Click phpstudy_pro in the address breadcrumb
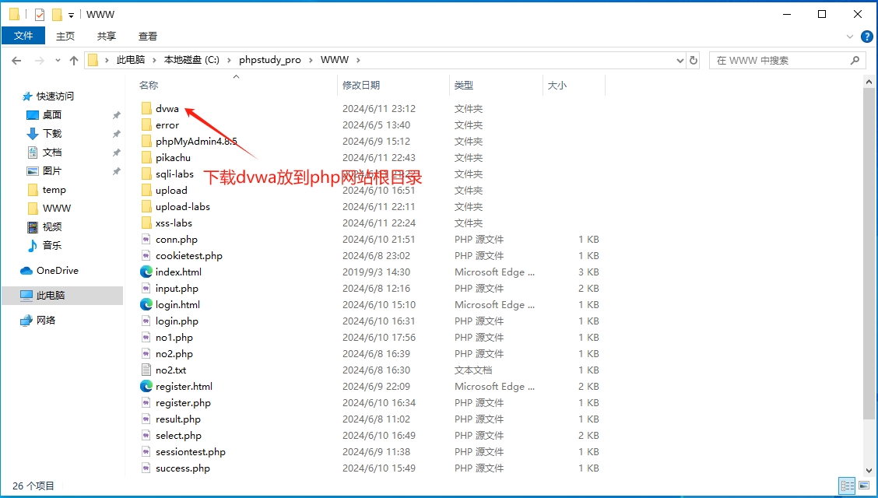The height and width of the screenshot is (498, 878). [x=270, y=60]
